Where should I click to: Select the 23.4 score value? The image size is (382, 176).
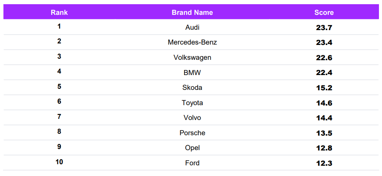pyautogui.click(x=324, y=43)
